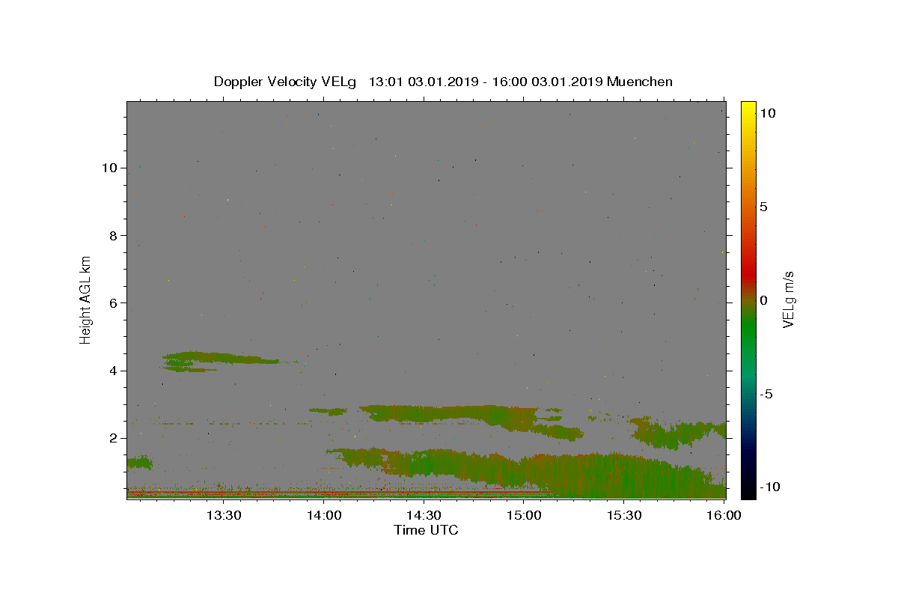Click the 'Height AGL km' axis label
This screenshot has width=898, height=599.
pos(86,299)
